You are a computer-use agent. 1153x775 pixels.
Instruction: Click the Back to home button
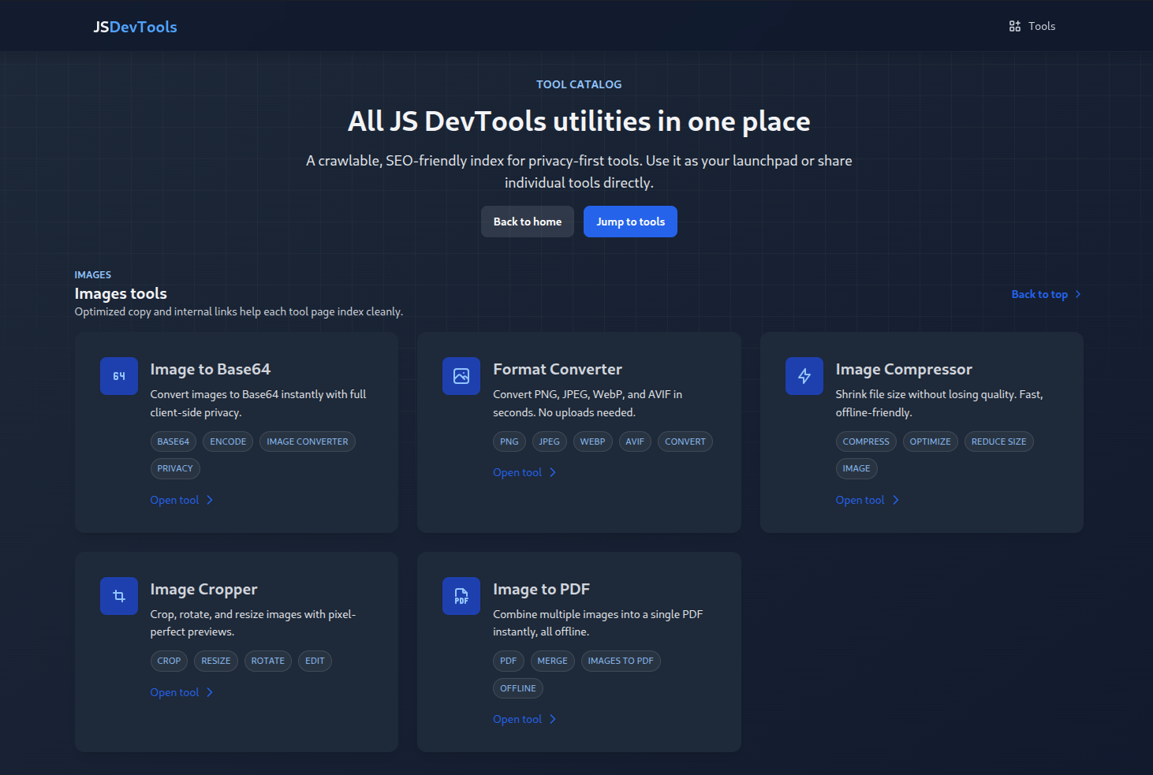[527, 222]
